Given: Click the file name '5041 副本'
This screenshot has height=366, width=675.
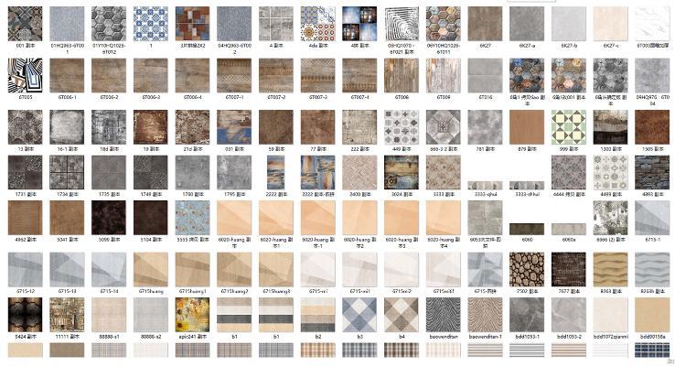Looking at the screenshot, I should [x=67, y=240].
